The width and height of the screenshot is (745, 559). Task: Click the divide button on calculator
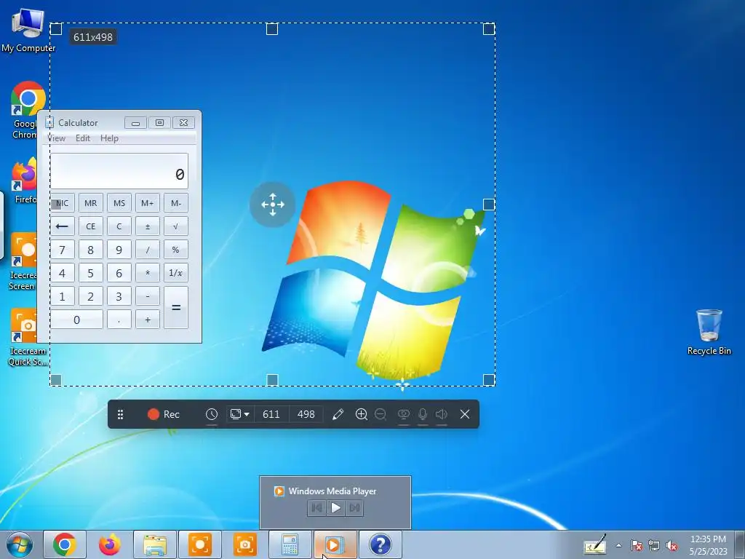tap(147, 250)
